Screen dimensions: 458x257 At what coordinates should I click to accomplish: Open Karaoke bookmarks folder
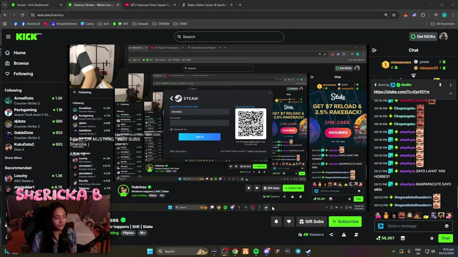click(x=140, y=24)
